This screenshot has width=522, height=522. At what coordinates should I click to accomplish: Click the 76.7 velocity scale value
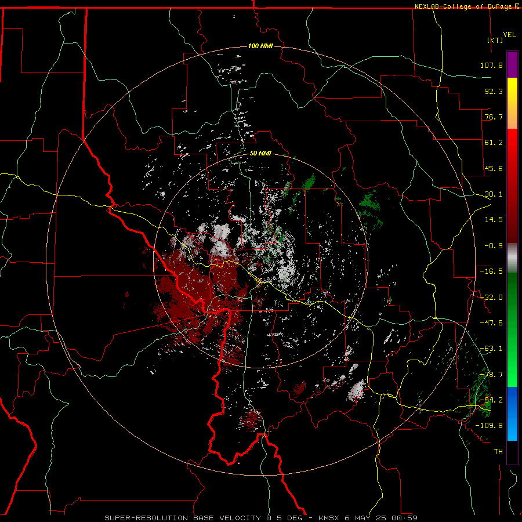click(494, 117)
